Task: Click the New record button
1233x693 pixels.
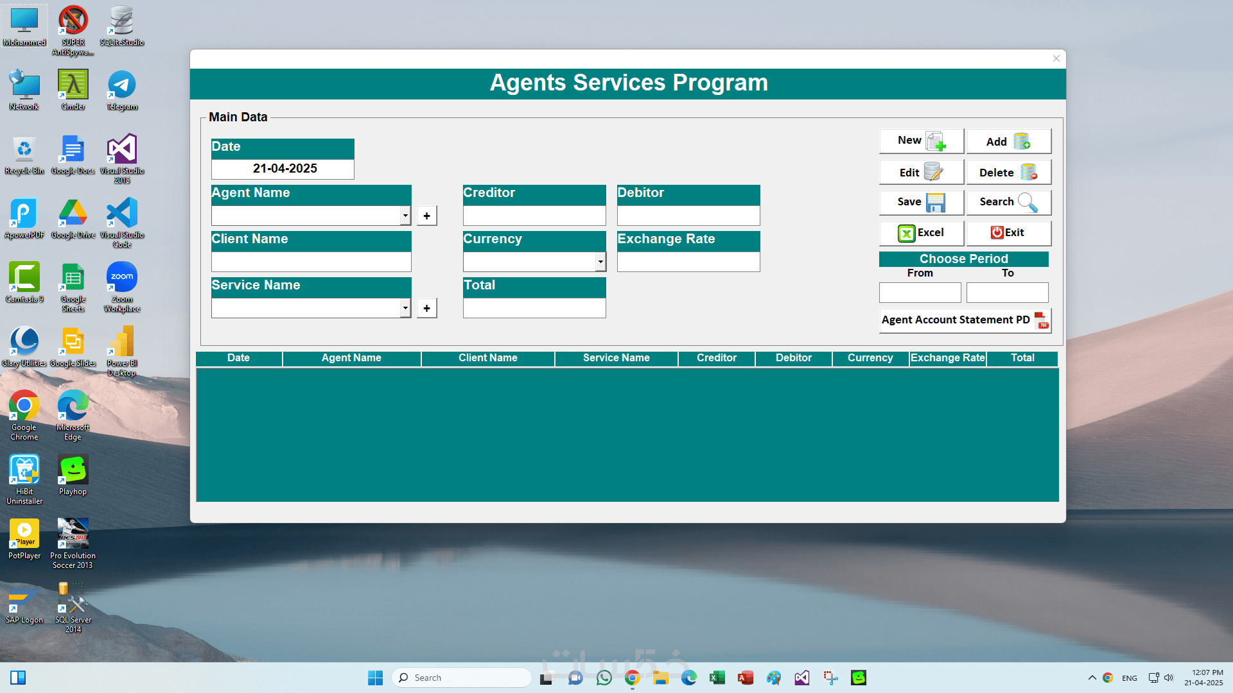Action: [921, 141]
